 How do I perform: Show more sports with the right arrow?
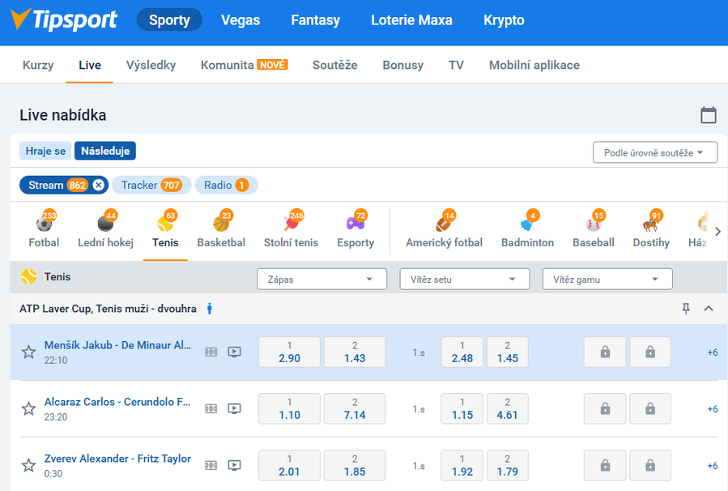(717, 232)
